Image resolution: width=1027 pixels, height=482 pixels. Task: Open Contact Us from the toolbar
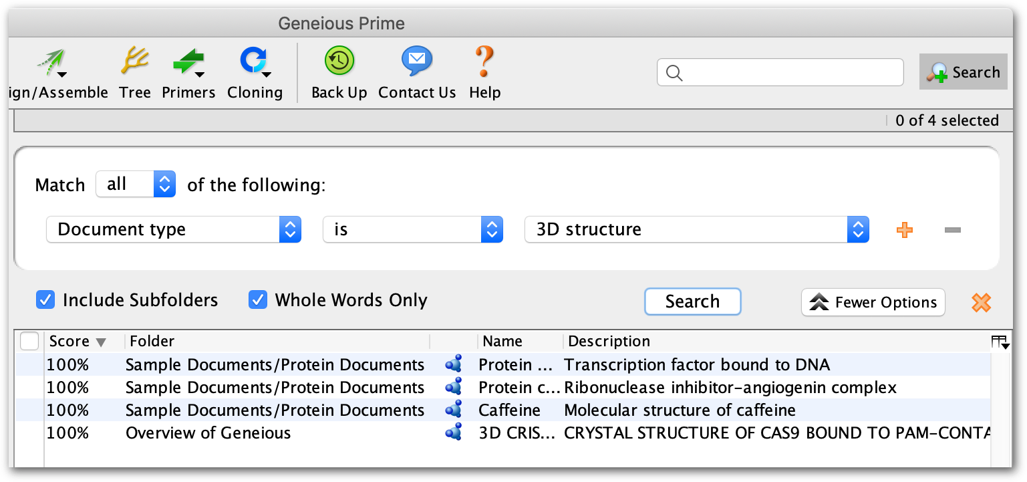[417, 73]
